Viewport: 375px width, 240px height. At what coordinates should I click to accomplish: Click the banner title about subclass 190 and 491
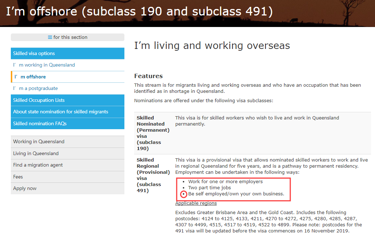pos(139,12)
